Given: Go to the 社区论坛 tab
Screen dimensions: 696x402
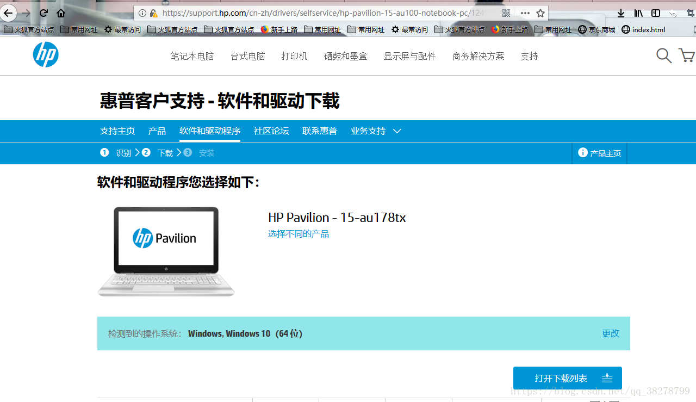Looking at the screenshot, I should coord(271,131).
